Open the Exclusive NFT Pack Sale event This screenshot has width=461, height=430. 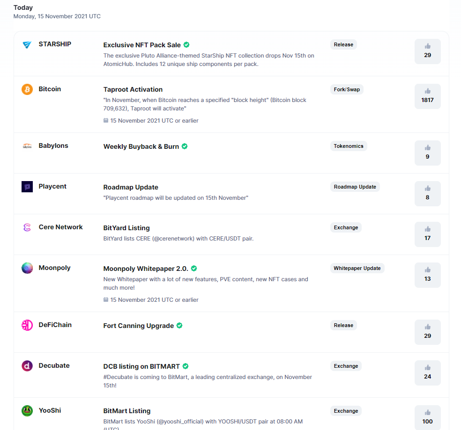142,45
